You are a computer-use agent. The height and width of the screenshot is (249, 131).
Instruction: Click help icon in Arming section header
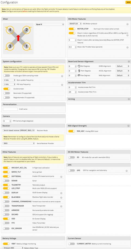[129, 99]
